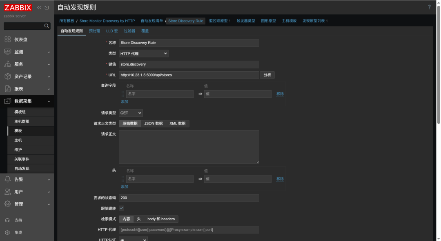This screenshot has width=441, height=241.
Task: Click the 告警 alerts bell icon
Action: [x=8, y=179]
